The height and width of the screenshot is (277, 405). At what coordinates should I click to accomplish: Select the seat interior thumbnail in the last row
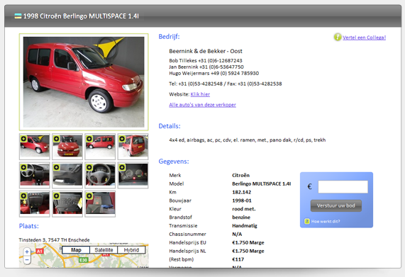coord(100,203)
